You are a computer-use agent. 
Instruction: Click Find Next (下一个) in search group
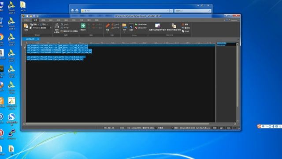65,28
